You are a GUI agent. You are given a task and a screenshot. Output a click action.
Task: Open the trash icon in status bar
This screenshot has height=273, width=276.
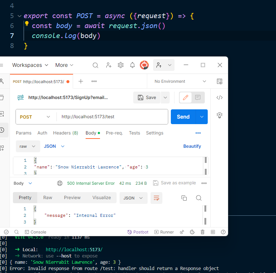point(203,232)
